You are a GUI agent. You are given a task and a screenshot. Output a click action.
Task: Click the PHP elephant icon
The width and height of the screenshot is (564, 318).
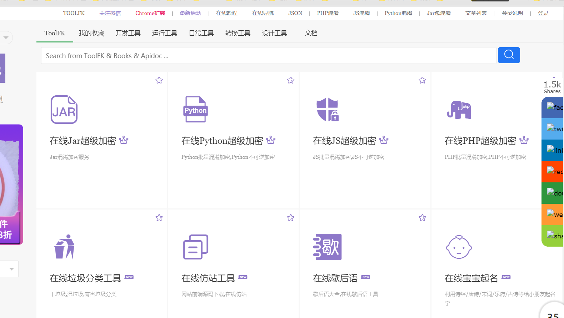pyautogui.click(x=459, y=110)
